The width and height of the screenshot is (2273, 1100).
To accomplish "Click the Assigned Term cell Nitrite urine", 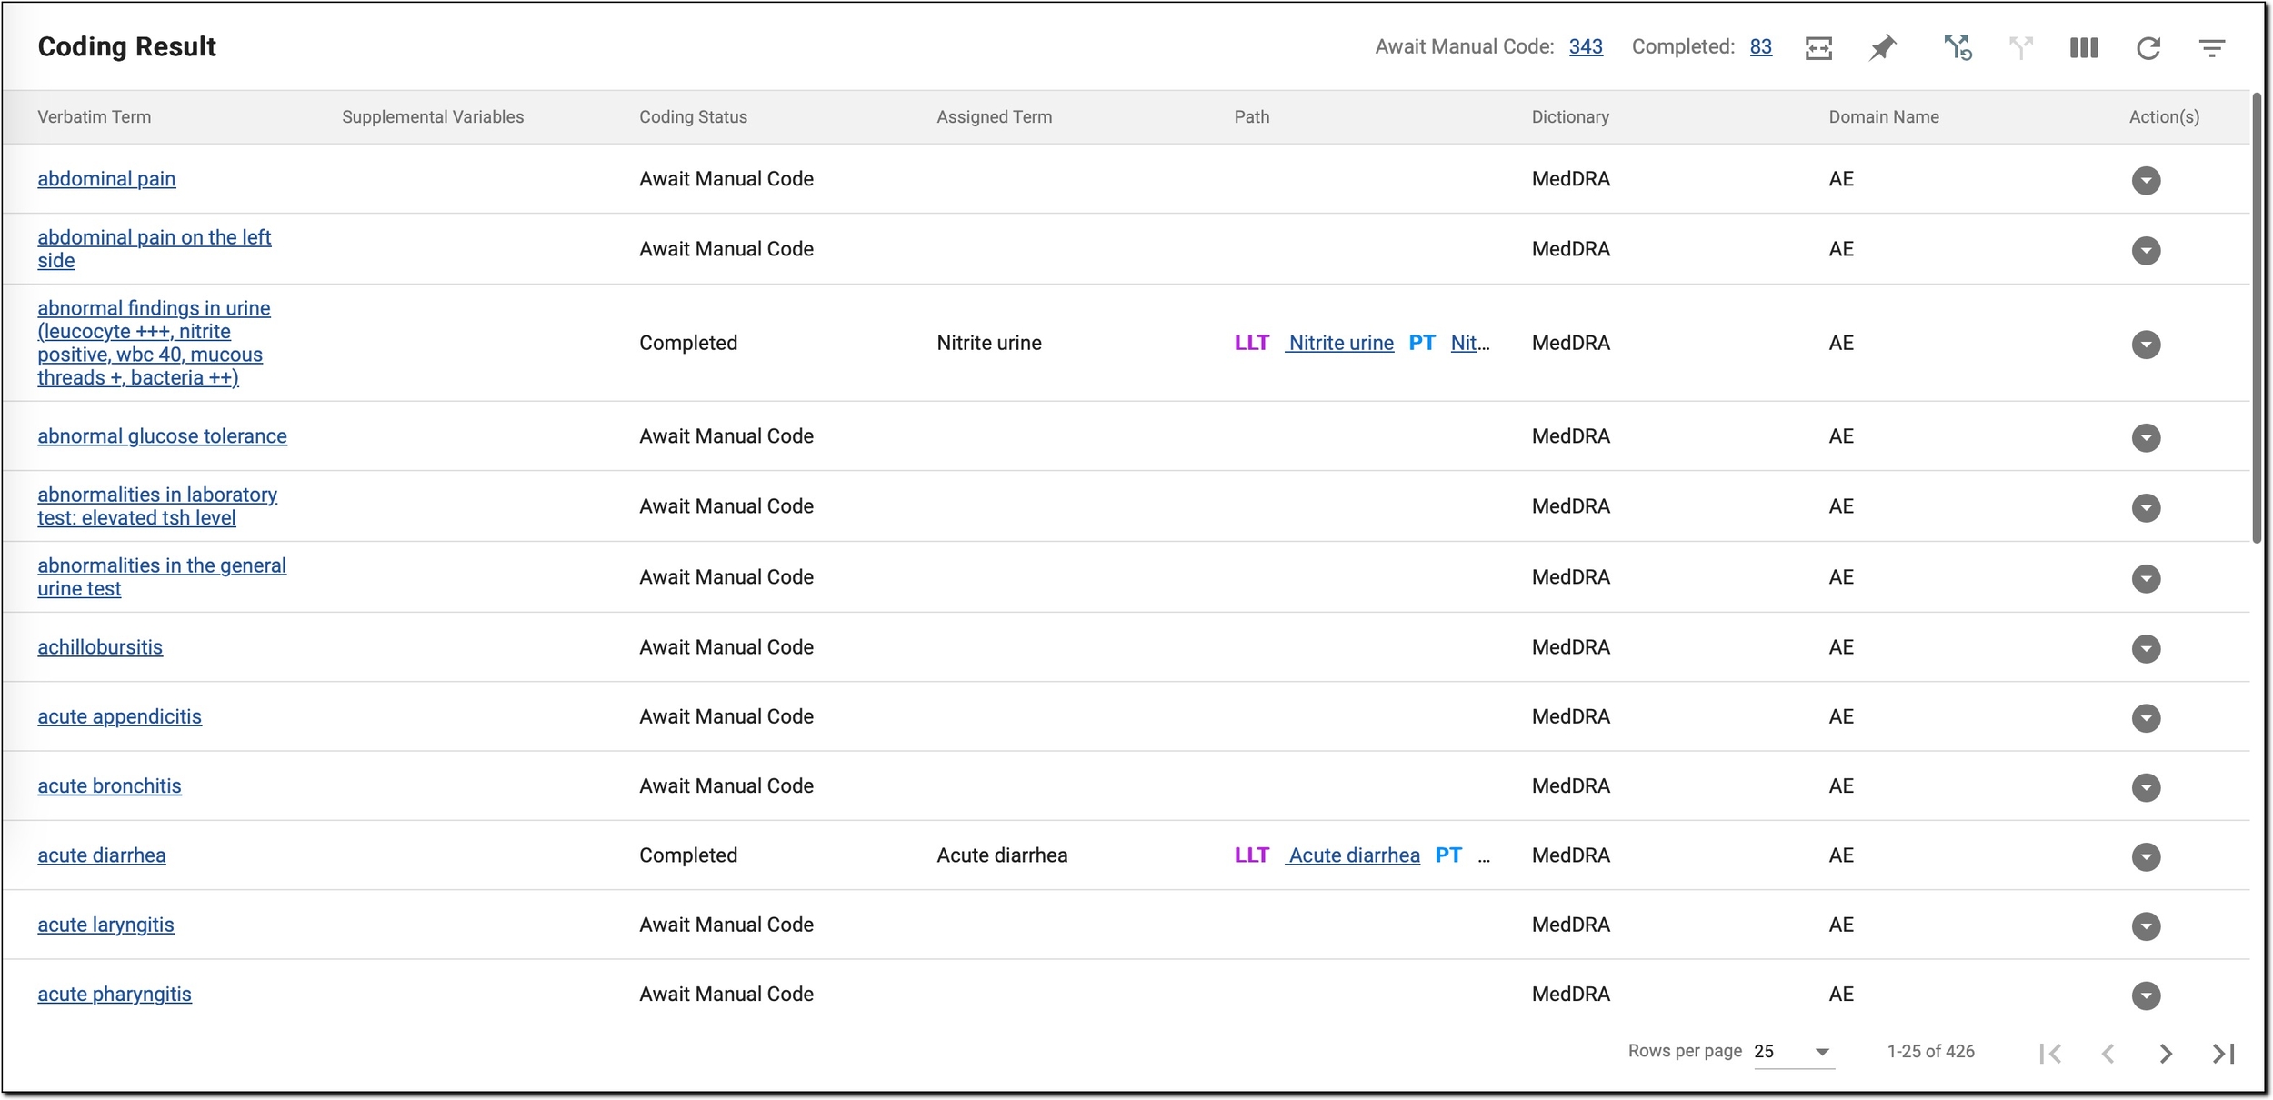I will click(989, 343).
